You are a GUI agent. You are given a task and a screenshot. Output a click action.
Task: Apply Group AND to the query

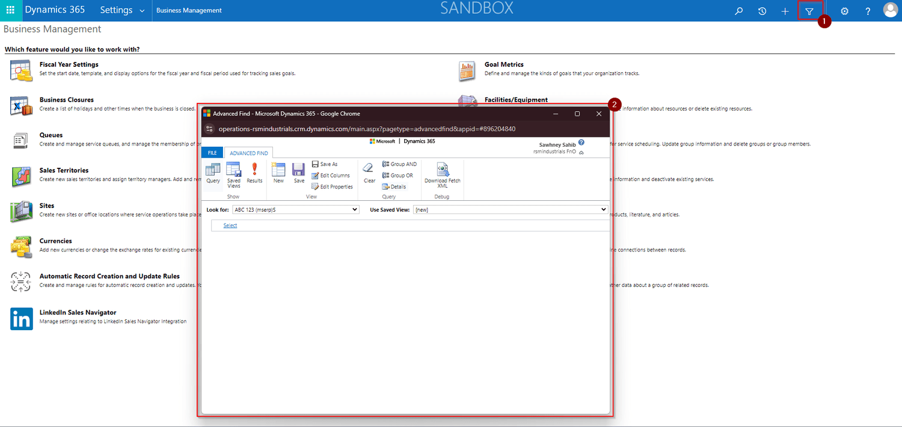[399, 164]
